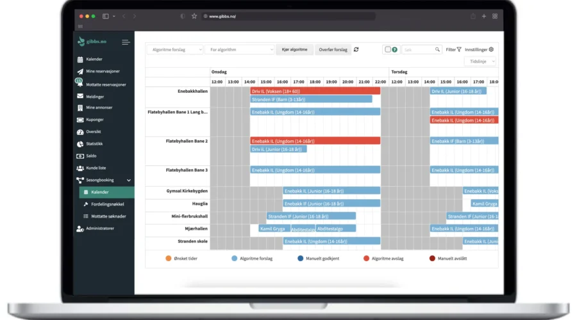
Task: Click the gibbs.no logo
Action: coord(92,42)
